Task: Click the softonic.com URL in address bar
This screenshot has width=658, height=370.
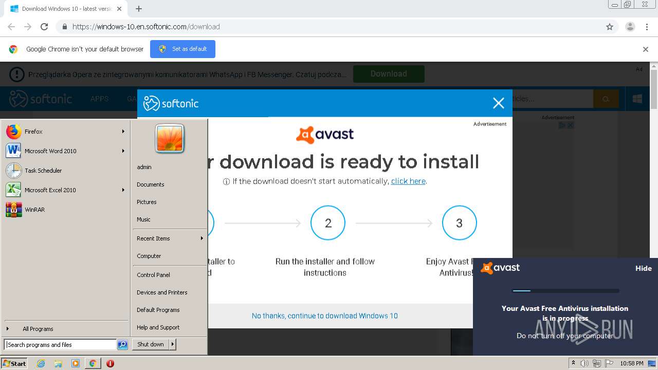Action: (146, 27)
